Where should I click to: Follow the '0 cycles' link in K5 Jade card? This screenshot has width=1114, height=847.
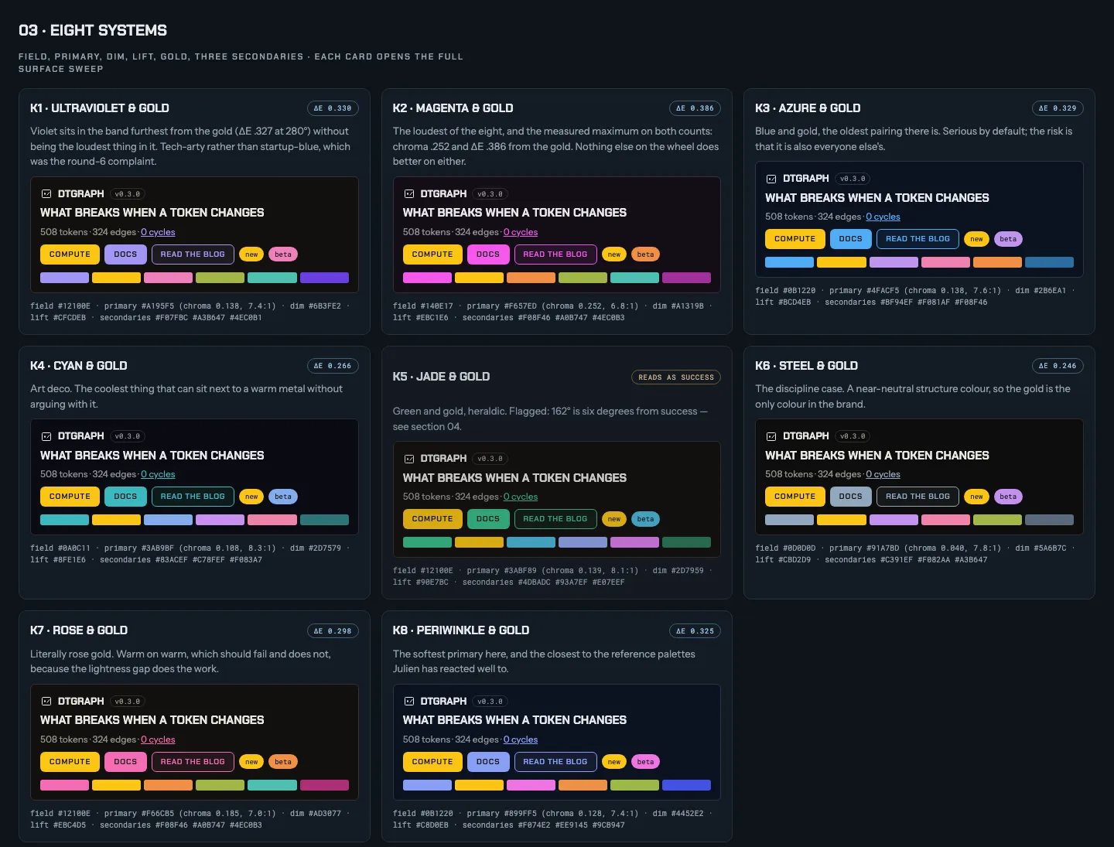tap(521, 497)
